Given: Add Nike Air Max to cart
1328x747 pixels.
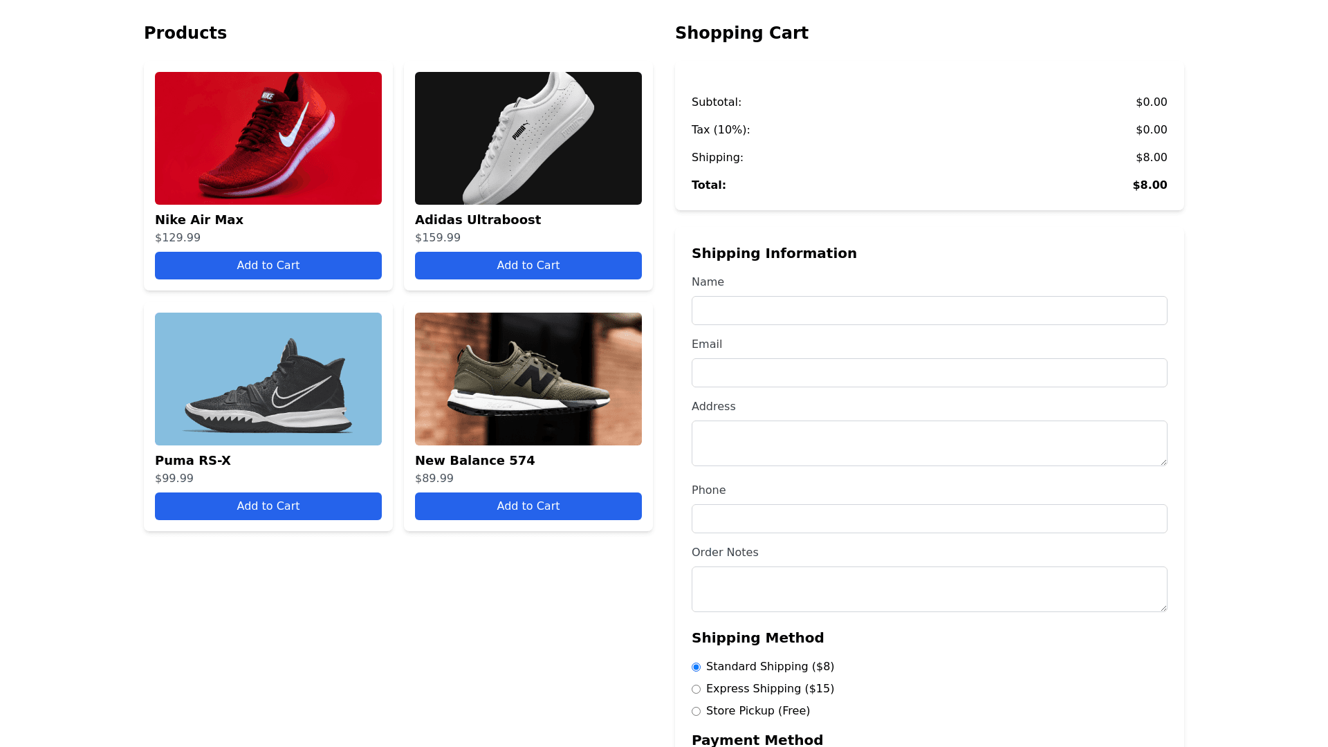Looking at the screenshot, I should (x=268, y=266).
